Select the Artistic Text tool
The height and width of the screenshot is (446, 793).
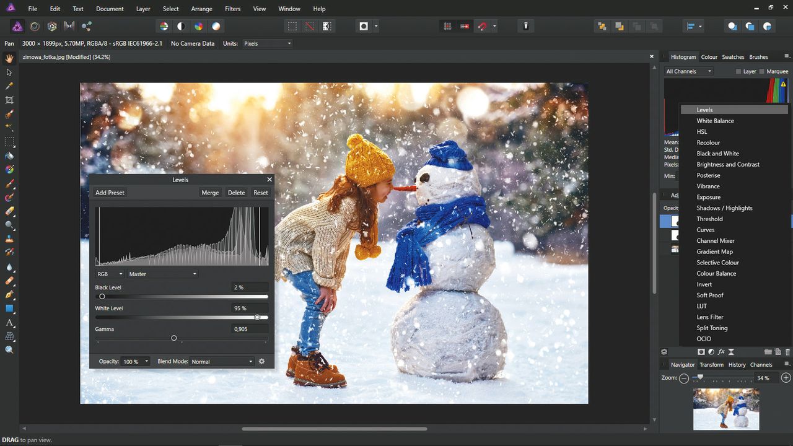click(x=9, y=322)
